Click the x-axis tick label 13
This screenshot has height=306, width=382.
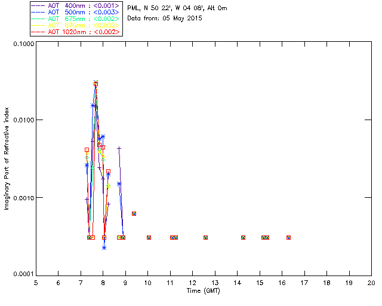pos(215,283)
